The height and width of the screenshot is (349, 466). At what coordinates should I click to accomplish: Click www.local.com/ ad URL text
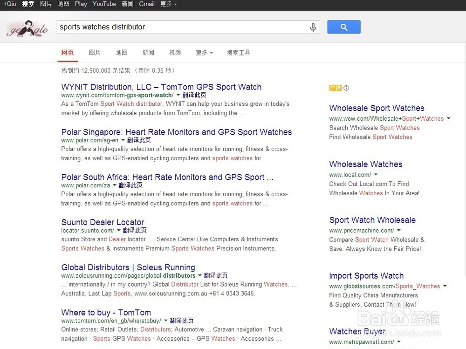click(x=350, y=175)
